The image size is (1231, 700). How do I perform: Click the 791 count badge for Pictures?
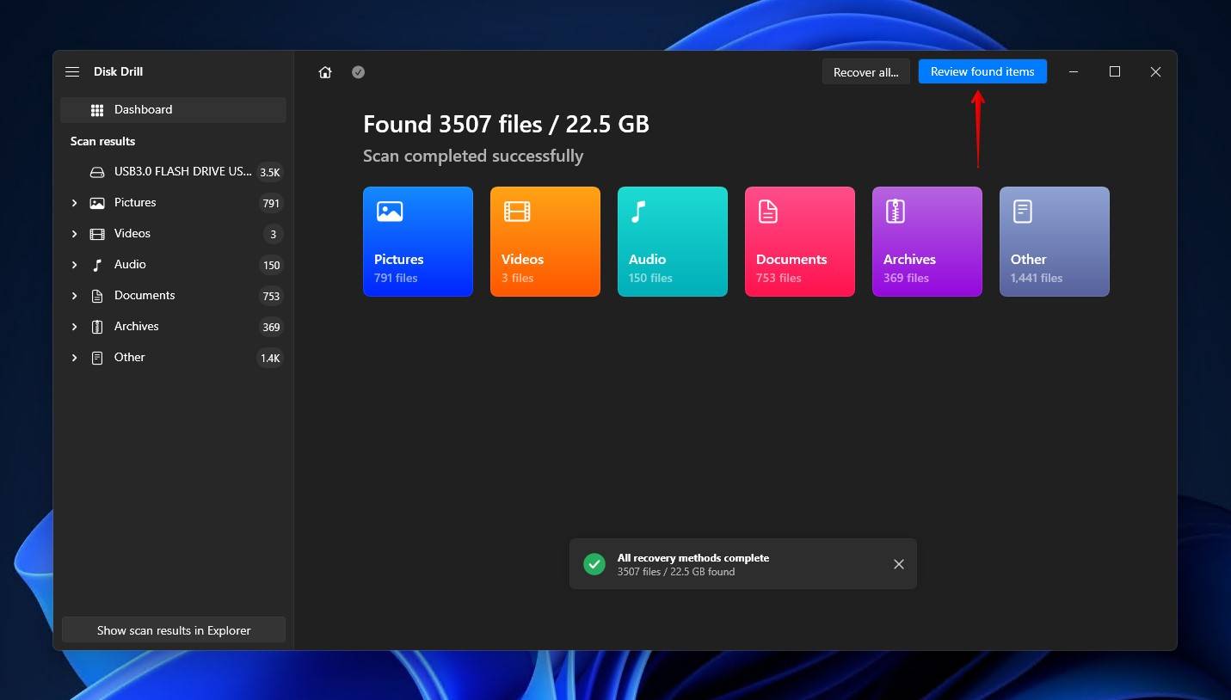(271, 204)
